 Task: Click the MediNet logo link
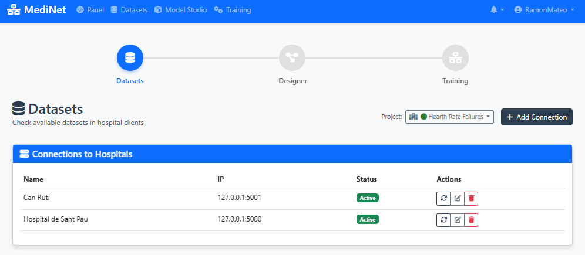point(37,10)
